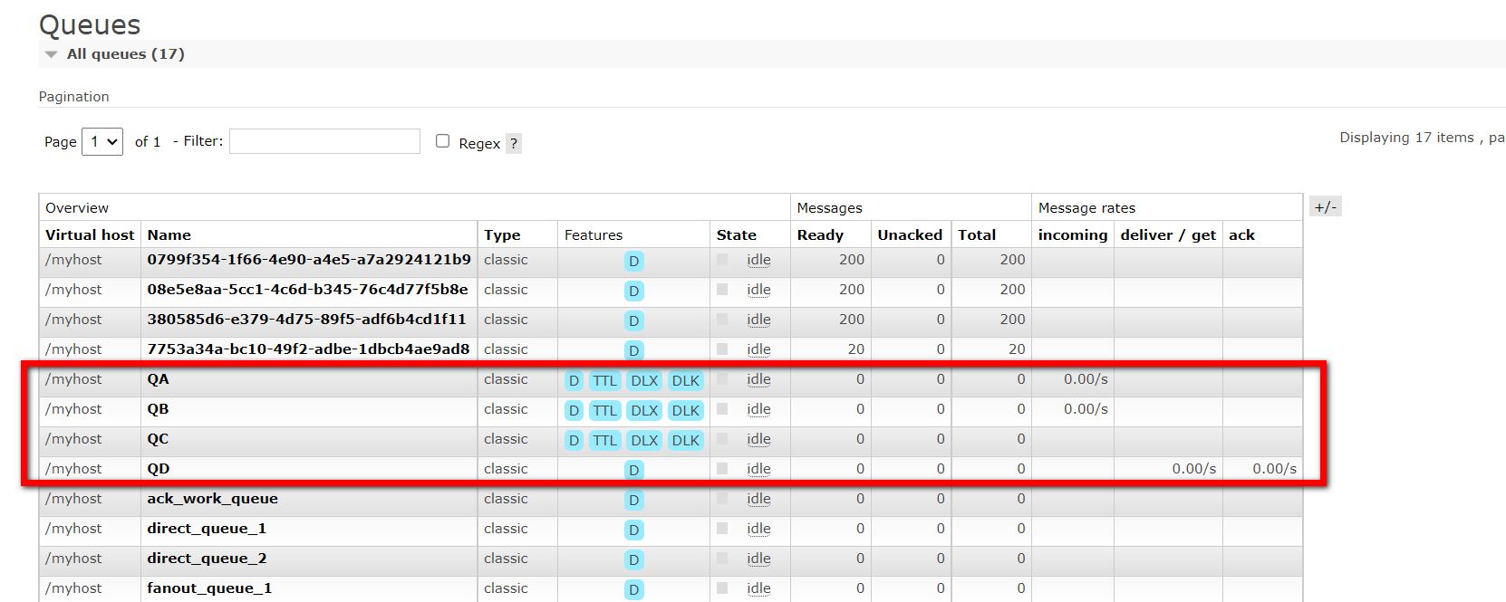The height and width of the screenshot is (602, 1506).
Task: Click into the Filter text field
Action: point(324,141)
